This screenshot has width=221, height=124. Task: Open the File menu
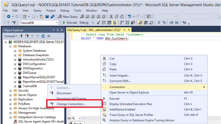pyautogui.click(x=5, y=11)
